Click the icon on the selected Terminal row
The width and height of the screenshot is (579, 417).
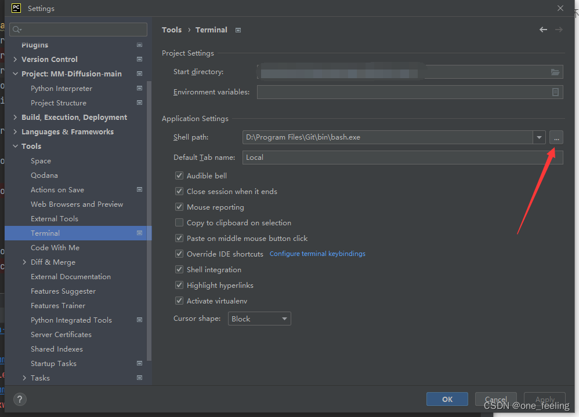tap(140, 233)
